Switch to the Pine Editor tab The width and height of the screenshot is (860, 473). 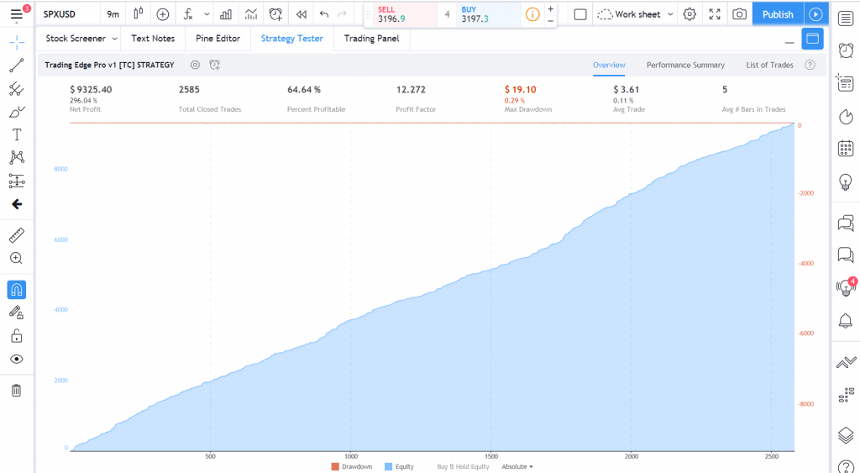click(217, 39)
